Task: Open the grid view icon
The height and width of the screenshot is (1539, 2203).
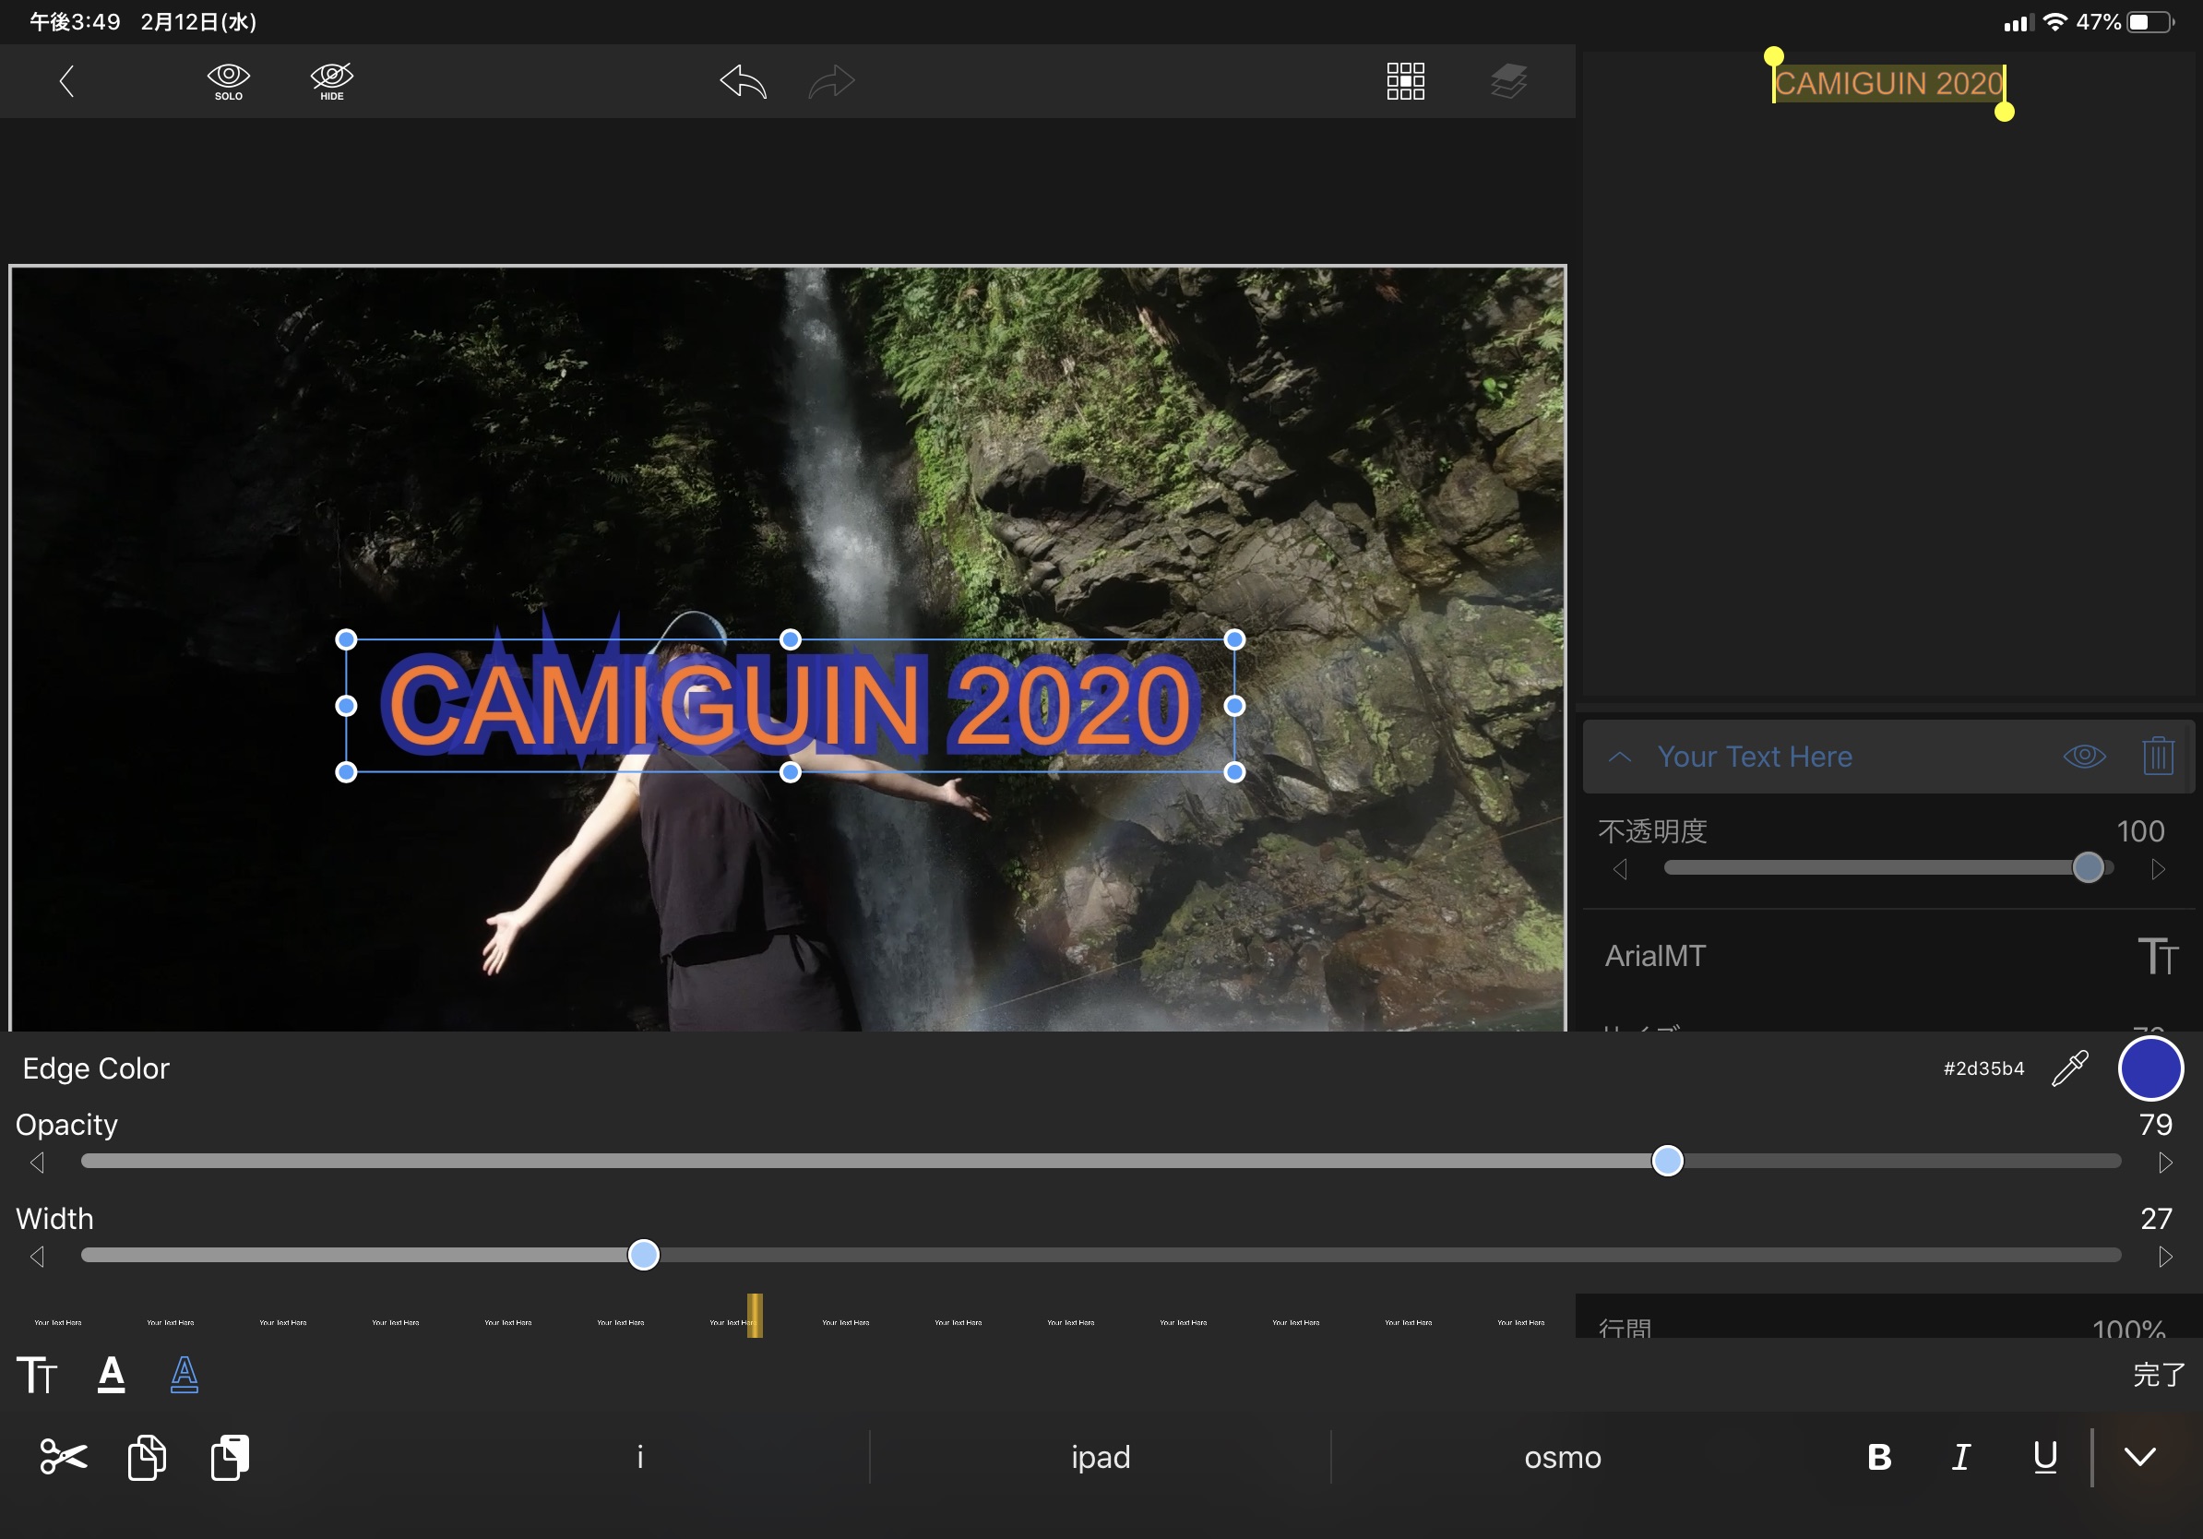Action: coord(1405,81)
